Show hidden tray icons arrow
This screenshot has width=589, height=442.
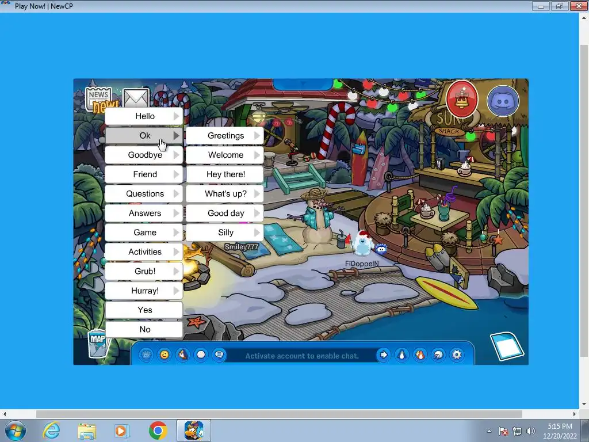[489, 431]
